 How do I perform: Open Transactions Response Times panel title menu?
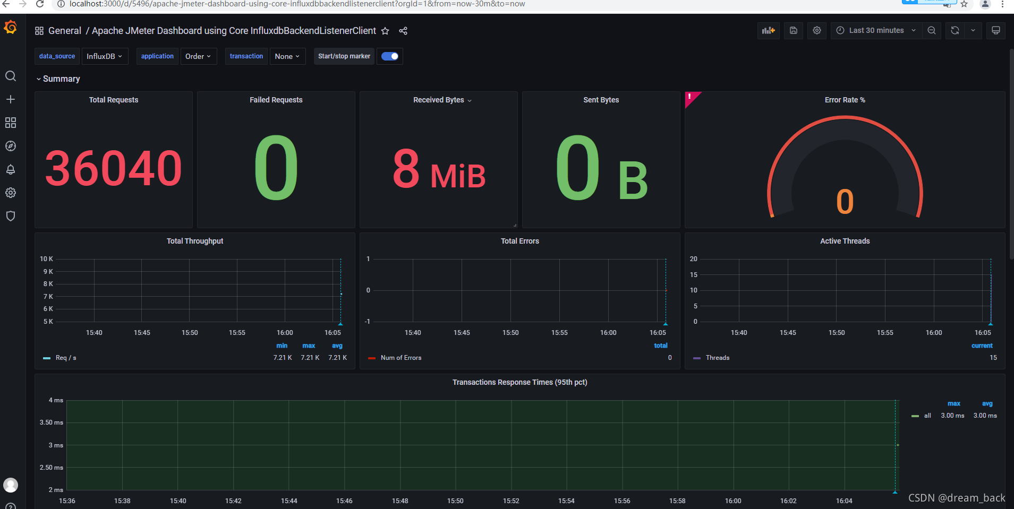[x=520, y=382]
